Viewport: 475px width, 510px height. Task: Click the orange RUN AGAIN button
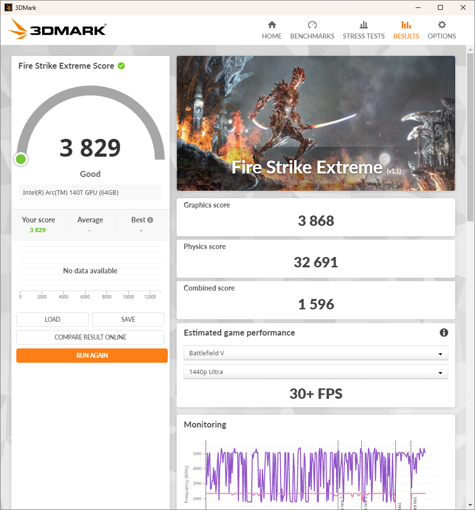(92, 355)
